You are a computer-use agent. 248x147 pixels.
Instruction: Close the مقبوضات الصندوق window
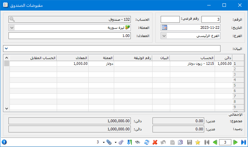240,5
